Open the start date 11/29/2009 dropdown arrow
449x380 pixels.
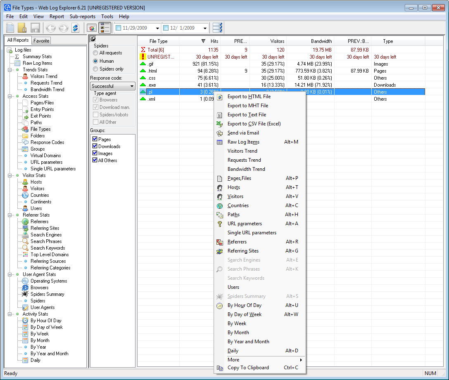point(157,28)
